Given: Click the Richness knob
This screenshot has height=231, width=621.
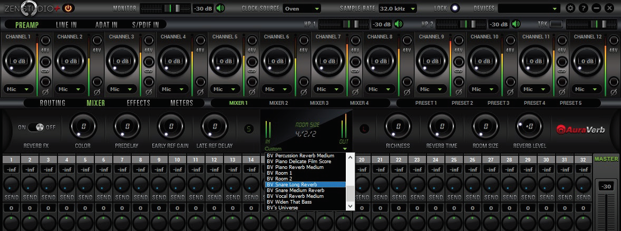Looking at the screenshot, I should (398, 126).
